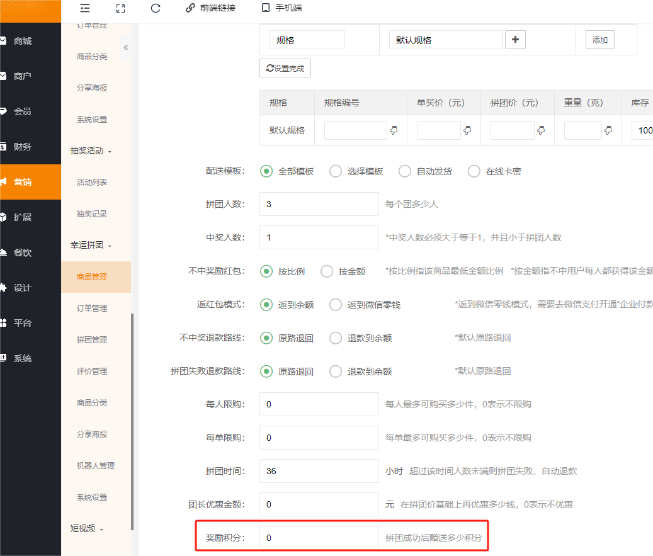653x556 pixels.
Task: Click the 奖励积分 input field
Action: pos(319,538)
